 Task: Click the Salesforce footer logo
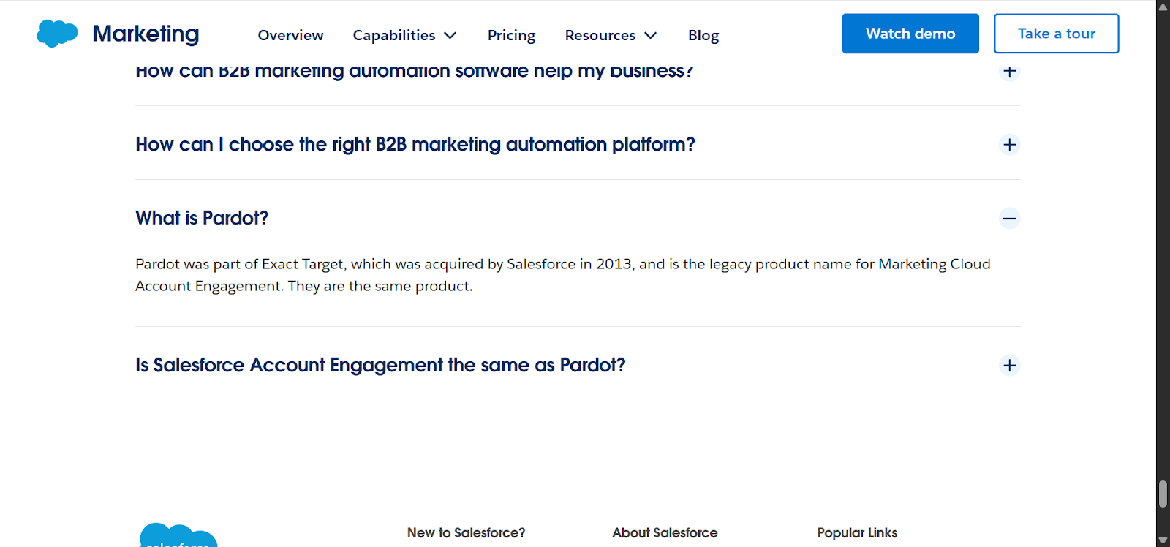pyautogui.click(x=178, y=536)
